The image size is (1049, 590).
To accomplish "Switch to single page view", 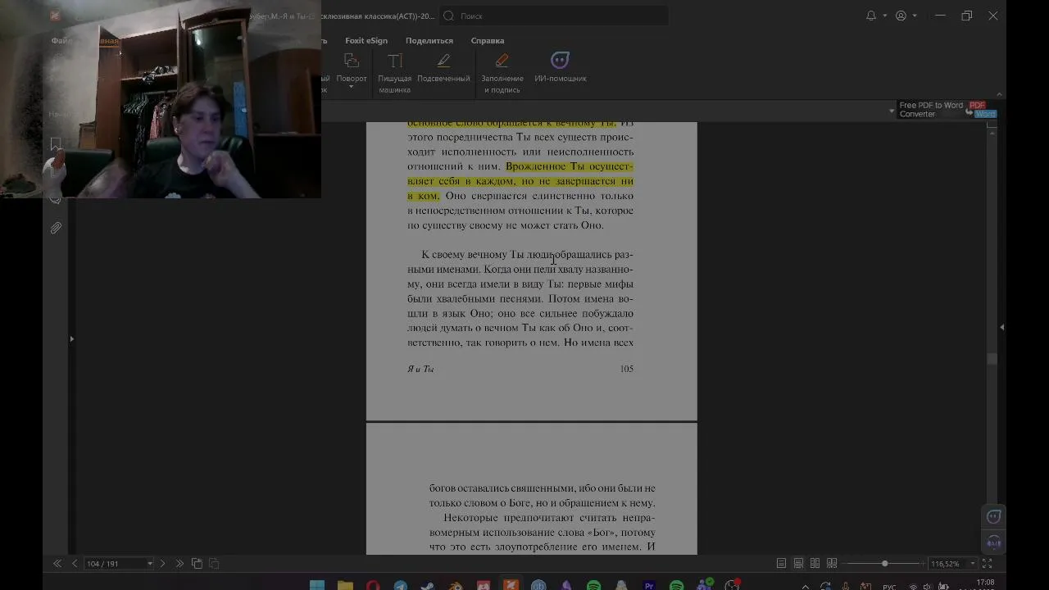I will [781, 564].
